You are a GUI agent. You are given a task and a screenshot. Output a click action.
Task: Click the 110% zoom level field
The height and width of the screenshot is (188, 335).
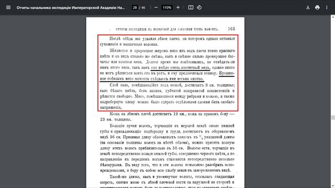167,7
